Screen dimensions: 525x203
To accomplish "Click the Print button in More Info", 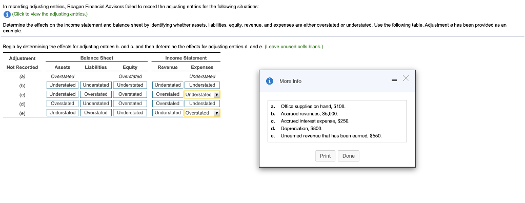I will tap(325, 156).
